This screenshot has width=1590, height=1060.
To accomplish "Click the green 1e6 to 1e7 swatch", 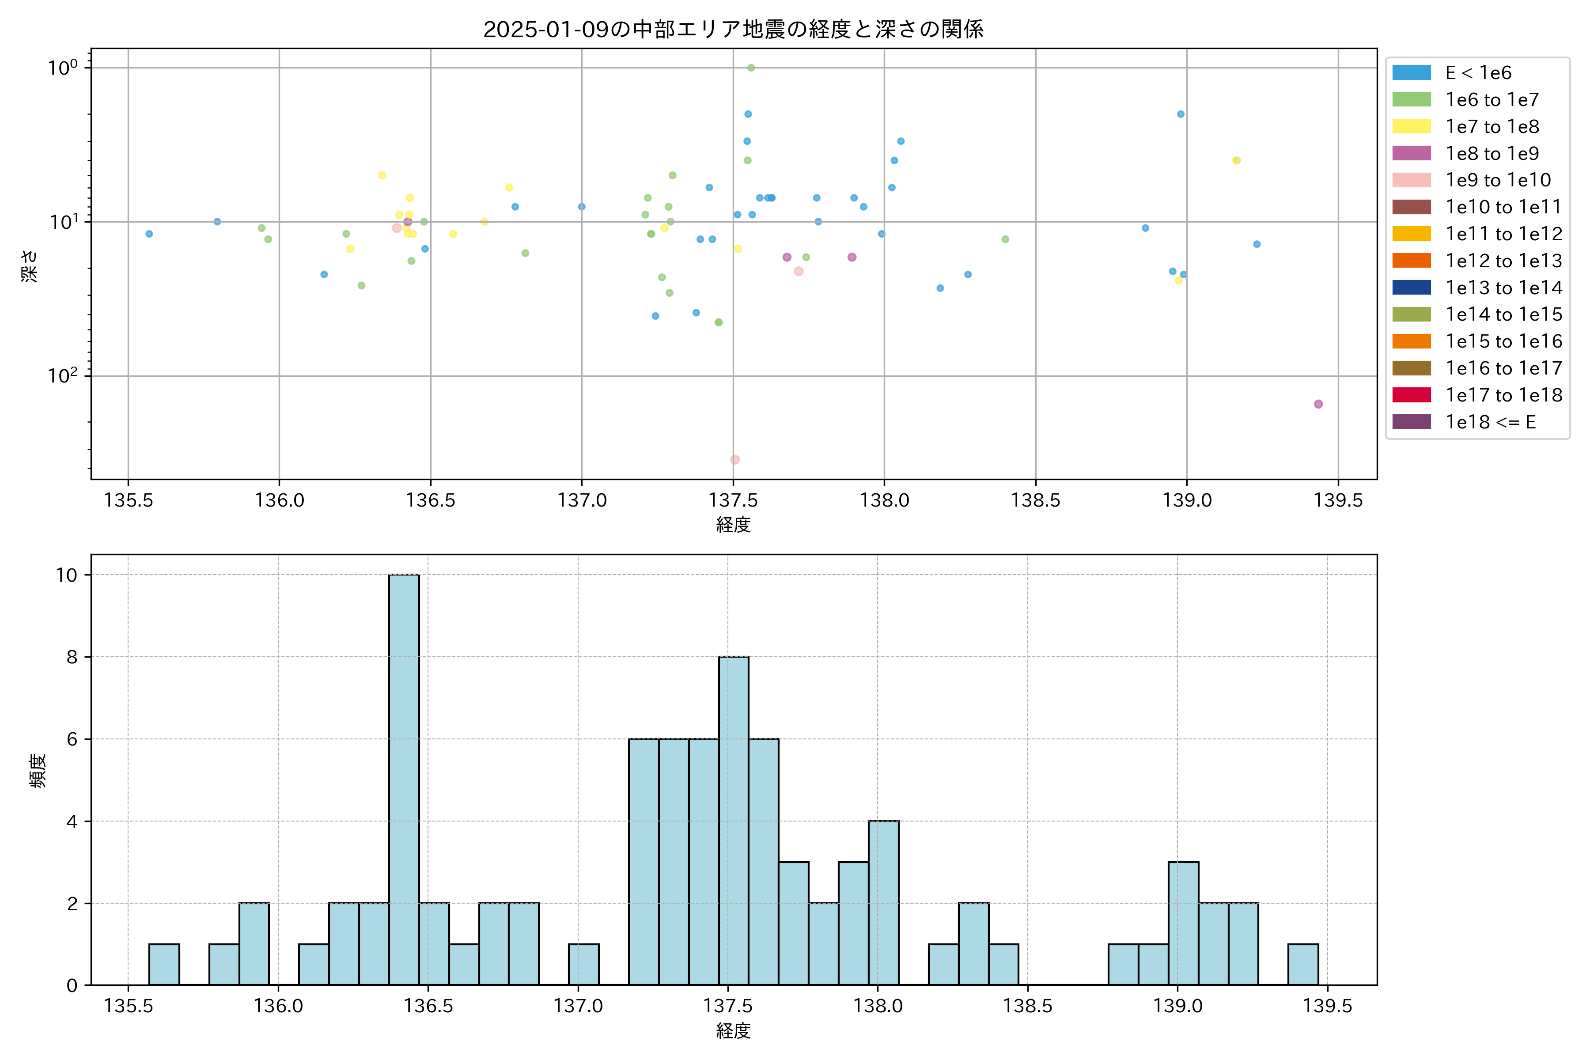I will click(1412, 99).
